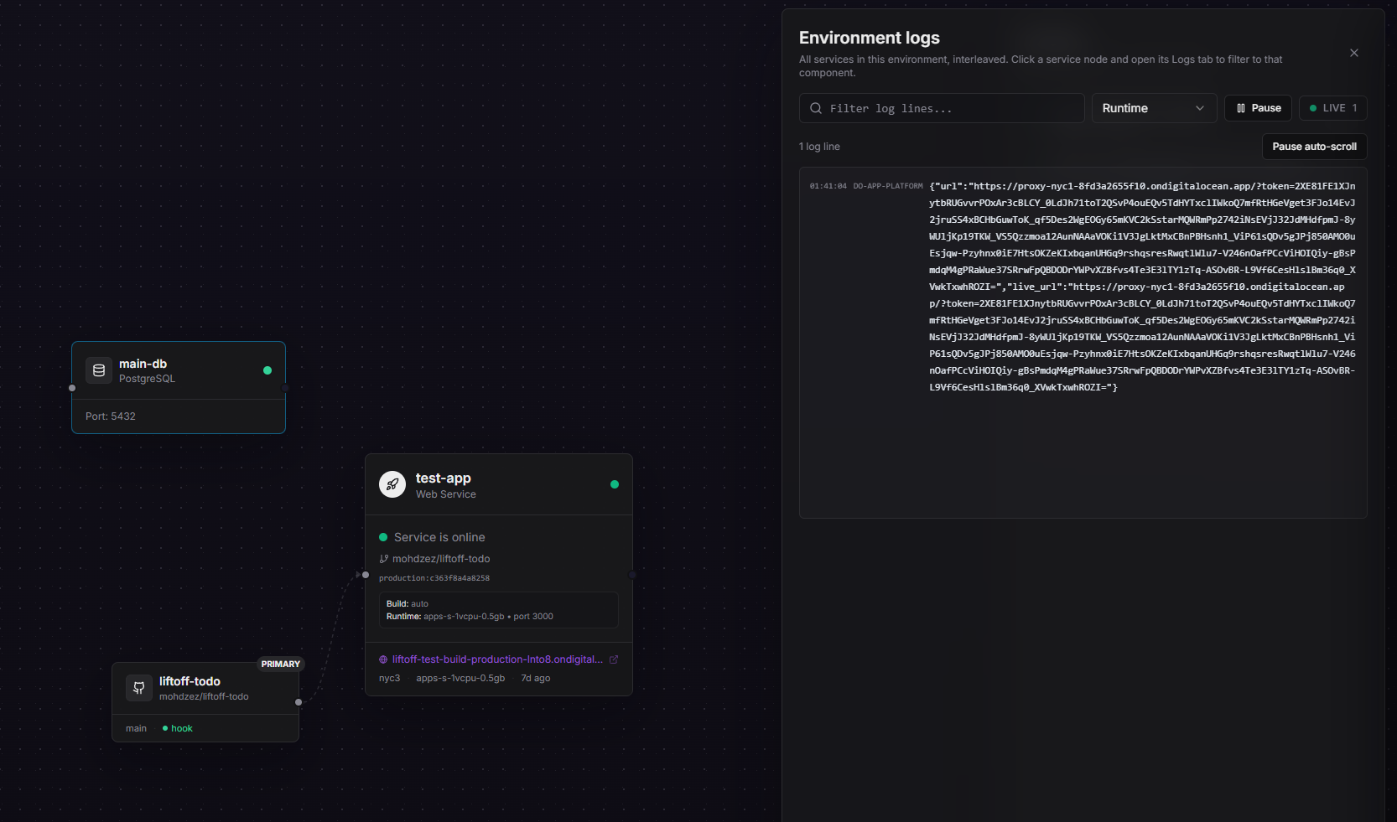The image size is (1397, 822).
Task: Toggle the LIVE indicator button
Action: (x=1333, y=108)
